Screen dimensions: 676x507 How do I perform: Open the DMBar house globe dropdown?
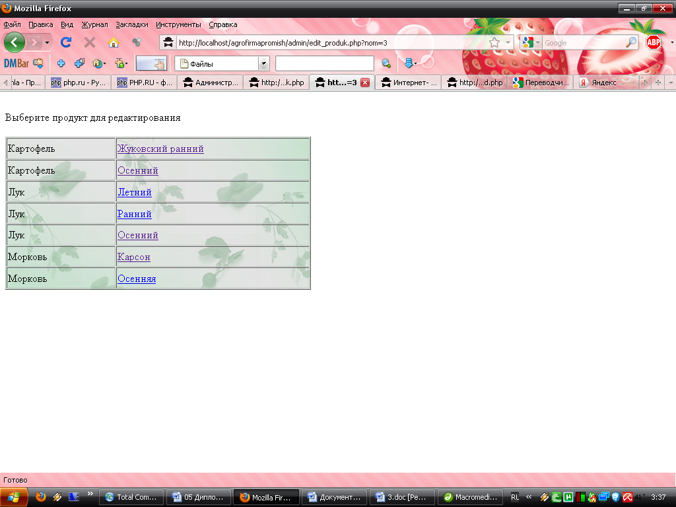coord(99,63)
